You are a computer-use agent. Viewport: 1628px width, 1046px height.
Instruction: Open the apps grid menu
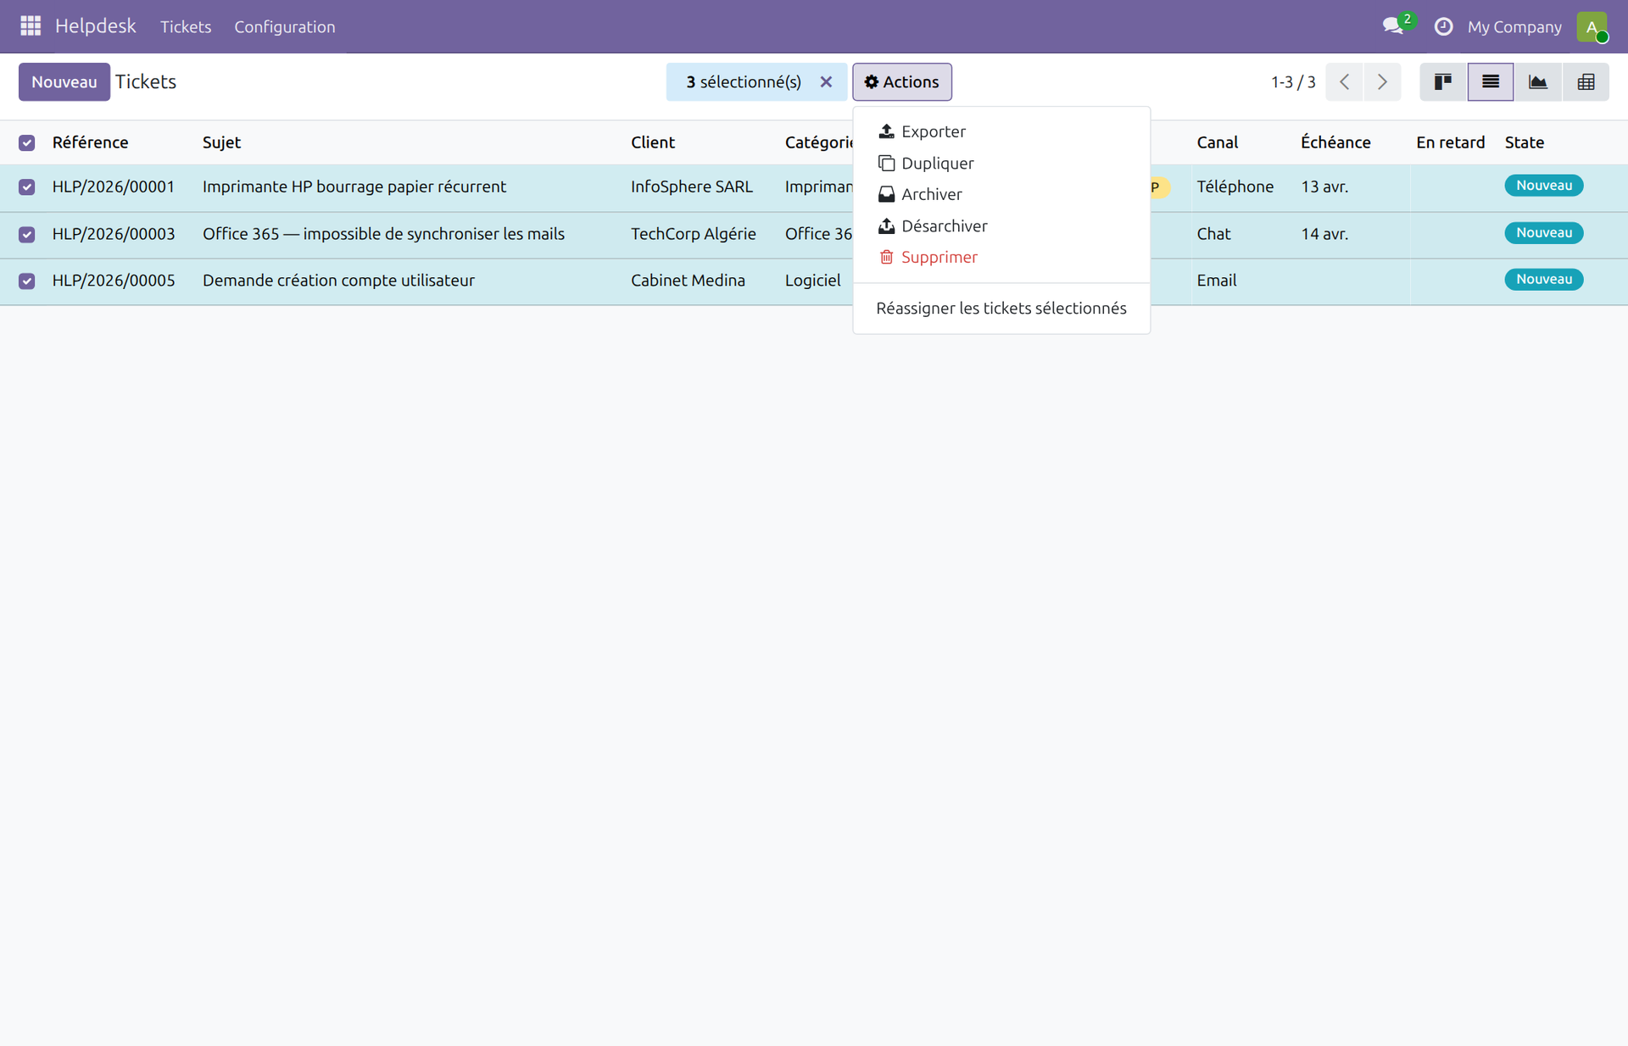pyautogui.click(x=30, y=26)
